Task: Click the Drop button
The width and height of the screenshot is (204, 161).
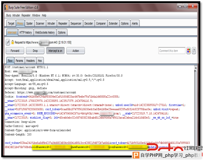Action: point(35,51)
